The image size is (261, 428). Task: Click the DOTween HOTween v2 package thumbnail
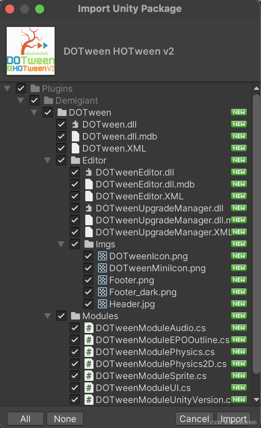tap(31, 51)
